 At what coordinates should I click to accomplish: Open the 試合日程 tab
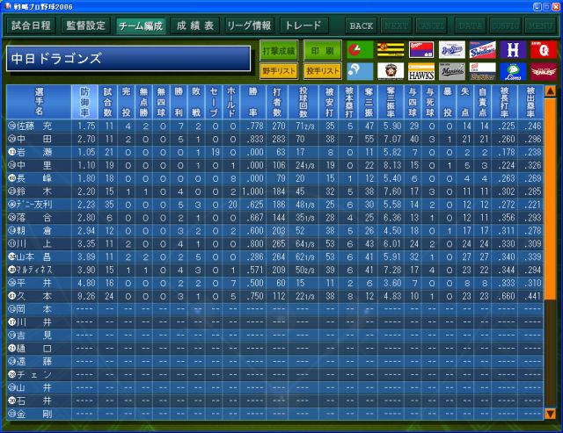pos(32,25)
